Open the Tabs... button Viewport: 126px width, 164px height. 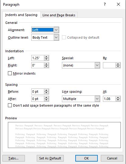tap(14, 158)
